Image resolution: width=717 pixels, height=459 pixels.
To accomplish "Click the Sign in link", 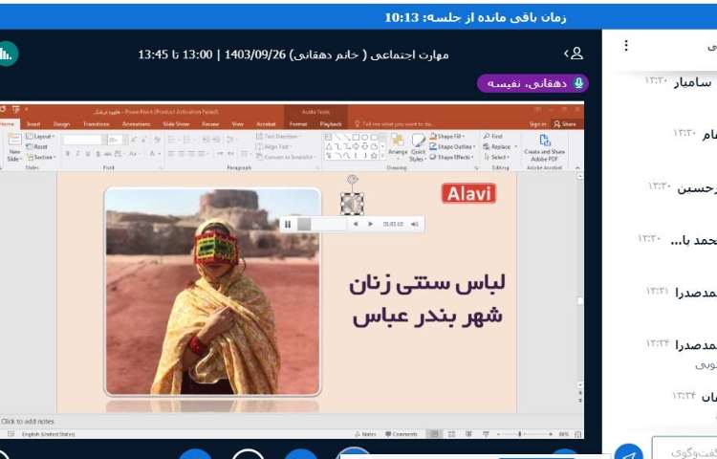I will click(x=537, y=124).
